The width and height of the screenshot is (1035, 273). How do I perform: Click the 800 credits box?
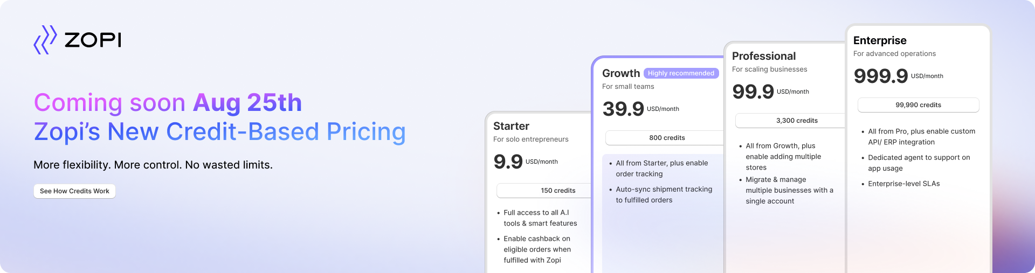click(665, 138)
